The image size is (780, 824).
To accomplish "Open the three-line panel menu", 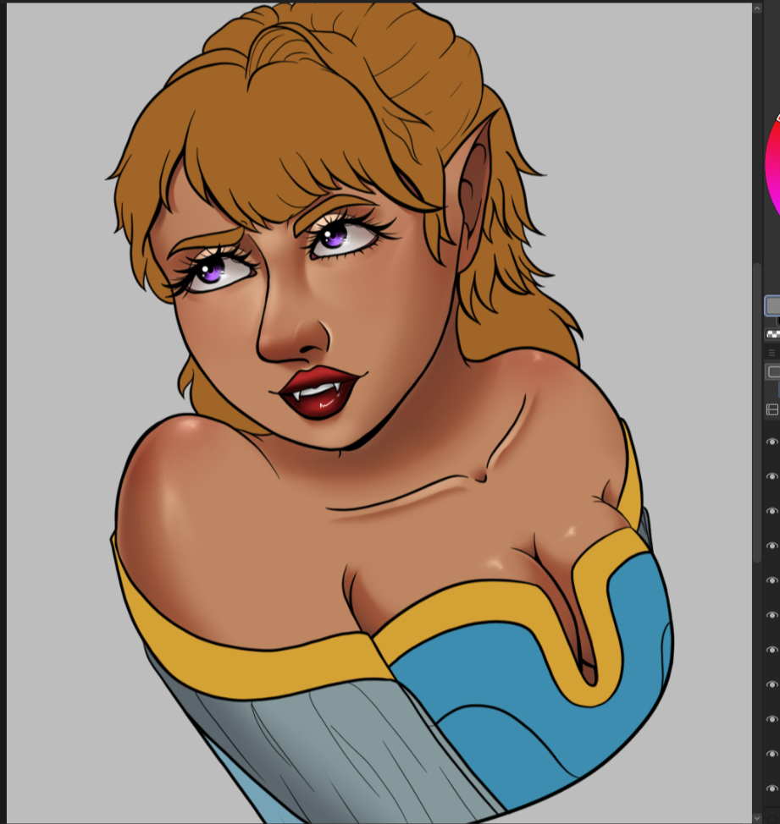I will [x=772, y=353].
